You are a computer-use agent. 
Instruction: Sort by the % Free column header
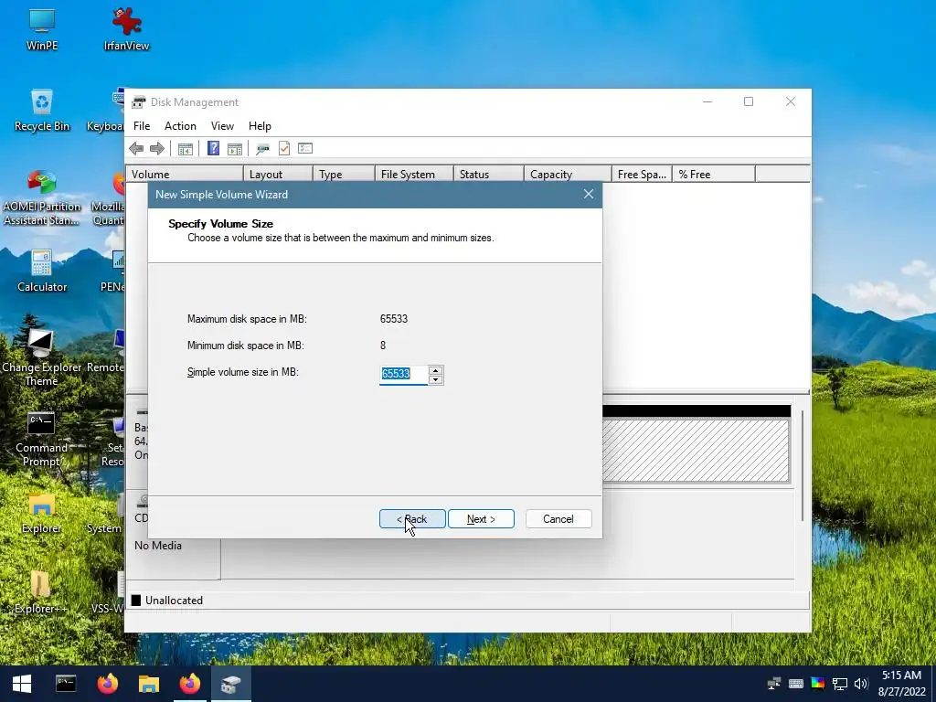coord(714,175)
